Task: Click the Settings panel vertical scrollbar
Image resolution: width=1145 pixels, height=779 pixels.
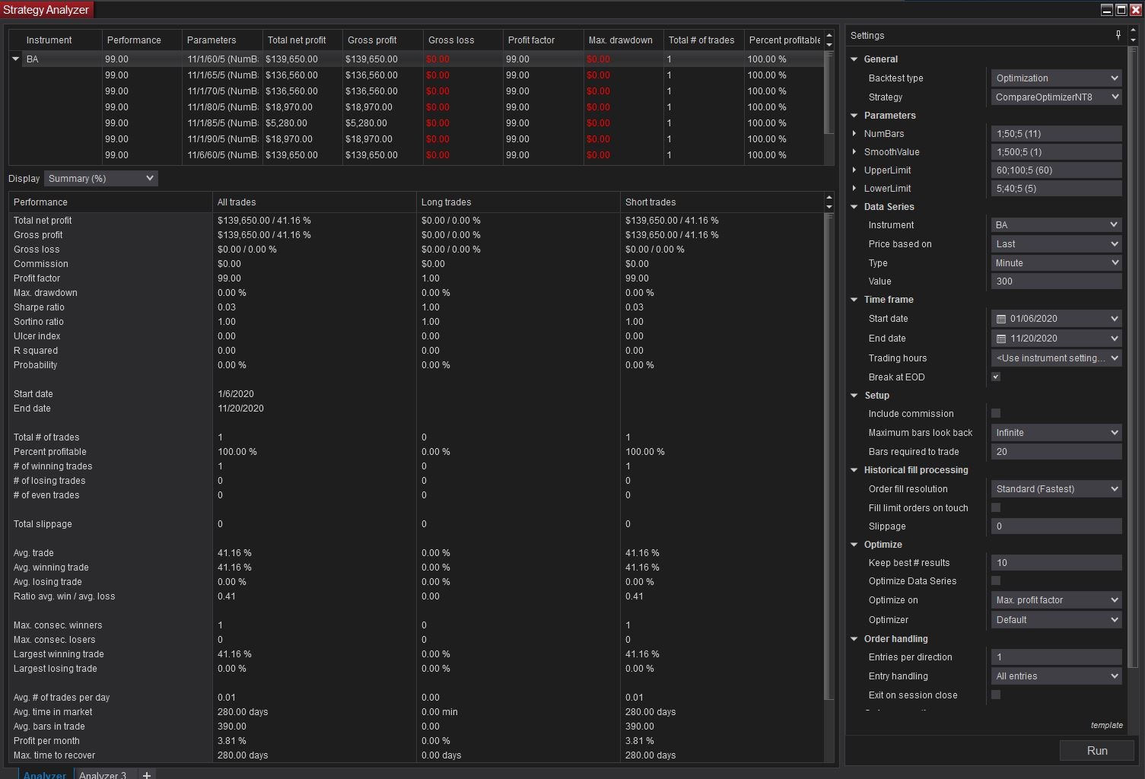Action: (1133, 304)
